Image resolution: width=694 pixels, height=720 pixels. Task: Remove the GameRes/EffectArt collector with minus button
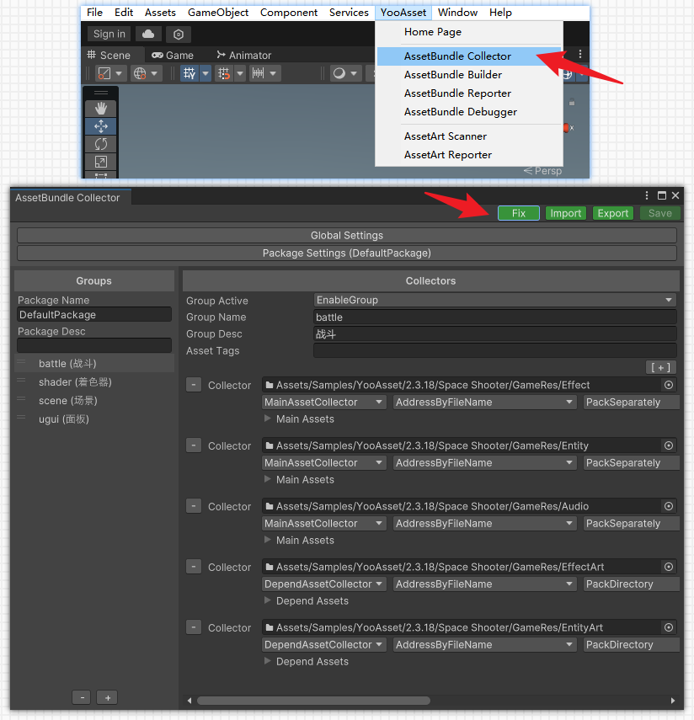[194, 567]
